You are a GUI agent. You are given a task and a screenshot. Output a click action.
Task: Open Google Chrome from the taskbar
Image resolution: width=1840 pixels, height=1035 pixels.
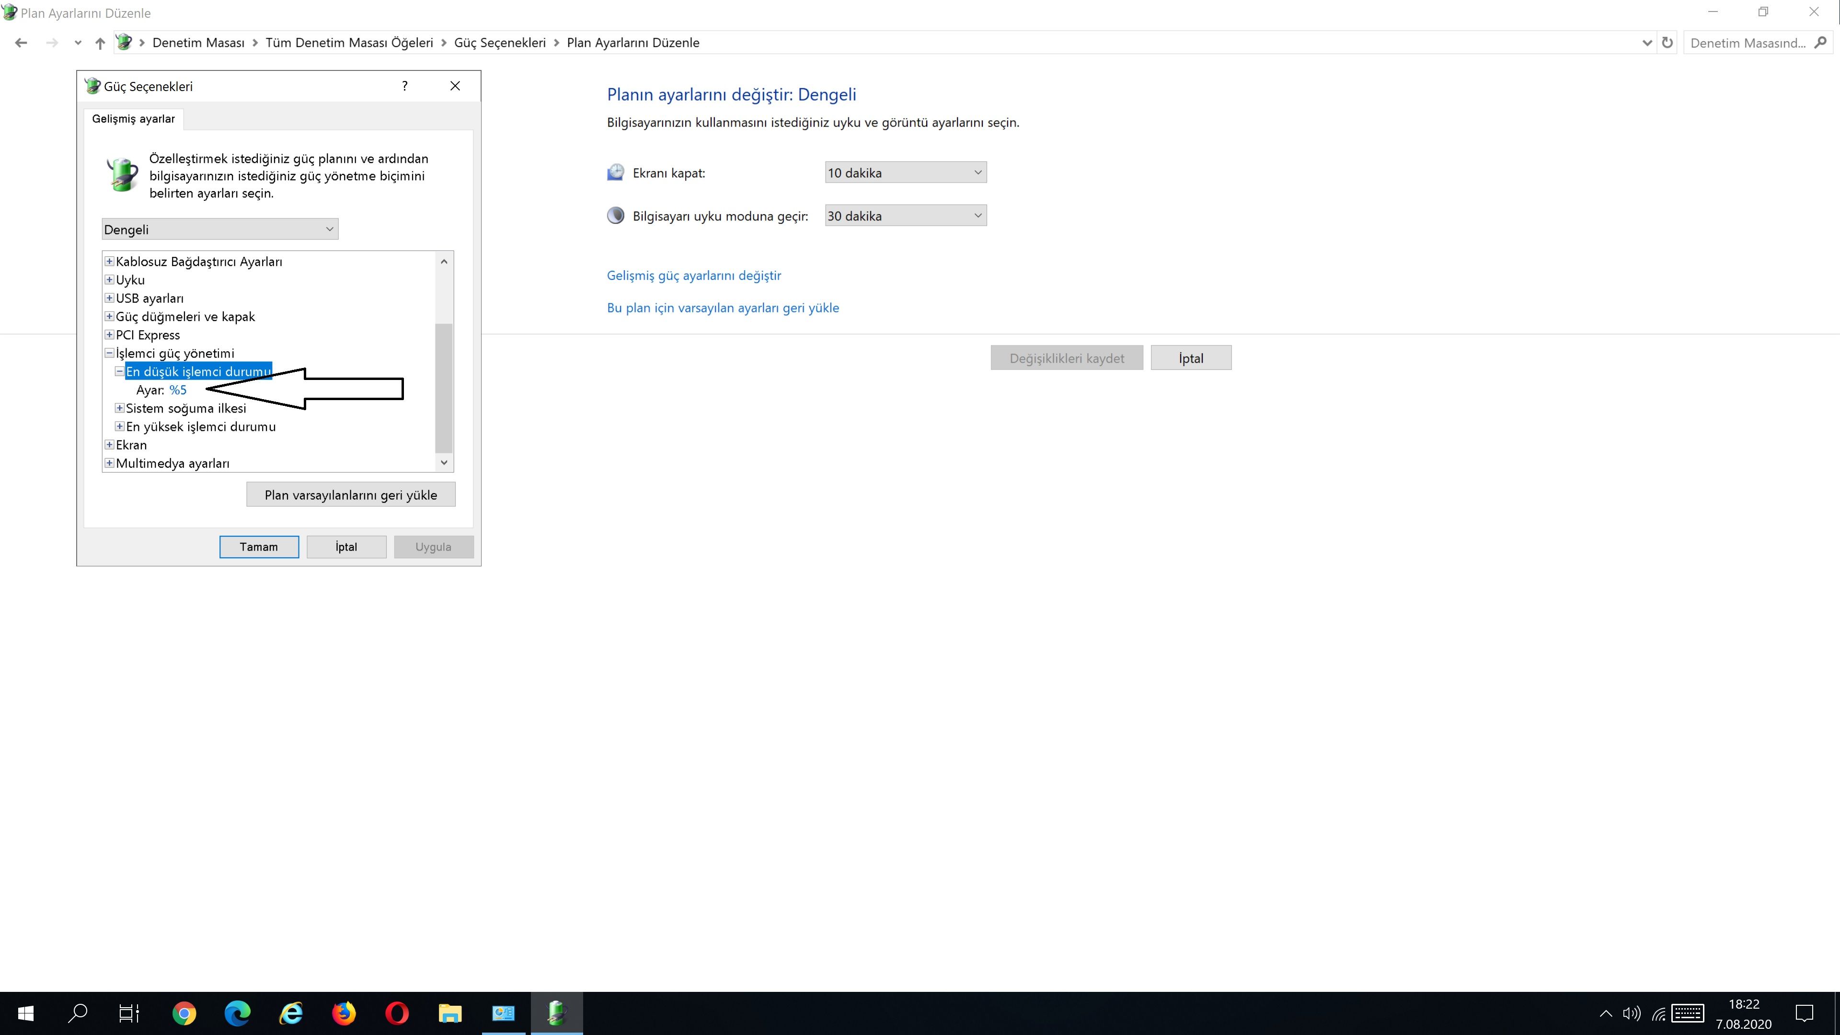pos(184,1013)
